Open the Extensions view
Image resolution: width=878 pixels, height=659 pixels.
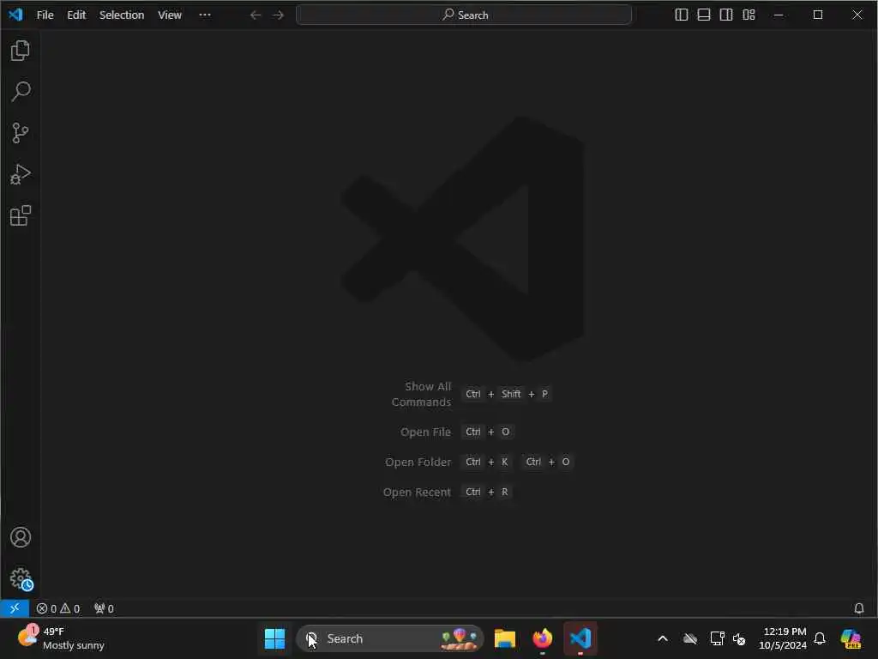pyautogui.click(x=21, y=215)
